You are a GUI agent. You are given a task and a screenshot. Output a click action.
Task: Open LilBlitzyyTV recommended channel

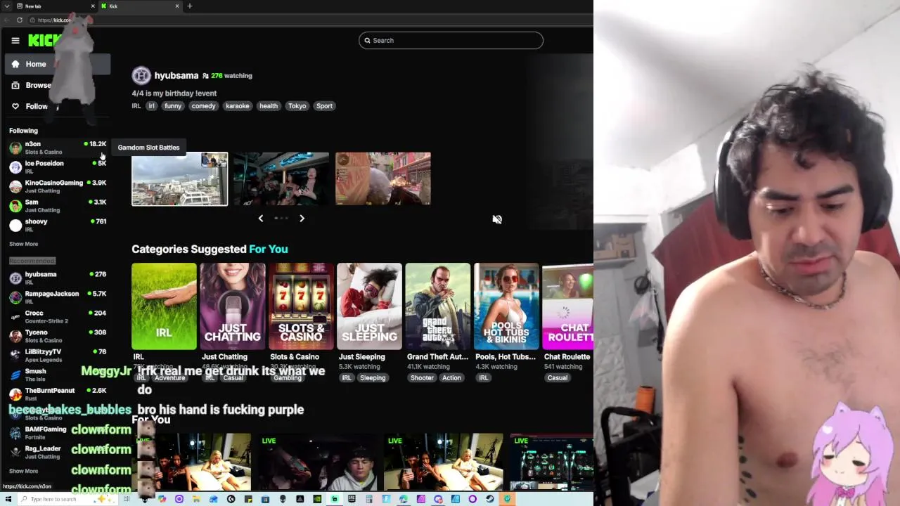[58, 355]
